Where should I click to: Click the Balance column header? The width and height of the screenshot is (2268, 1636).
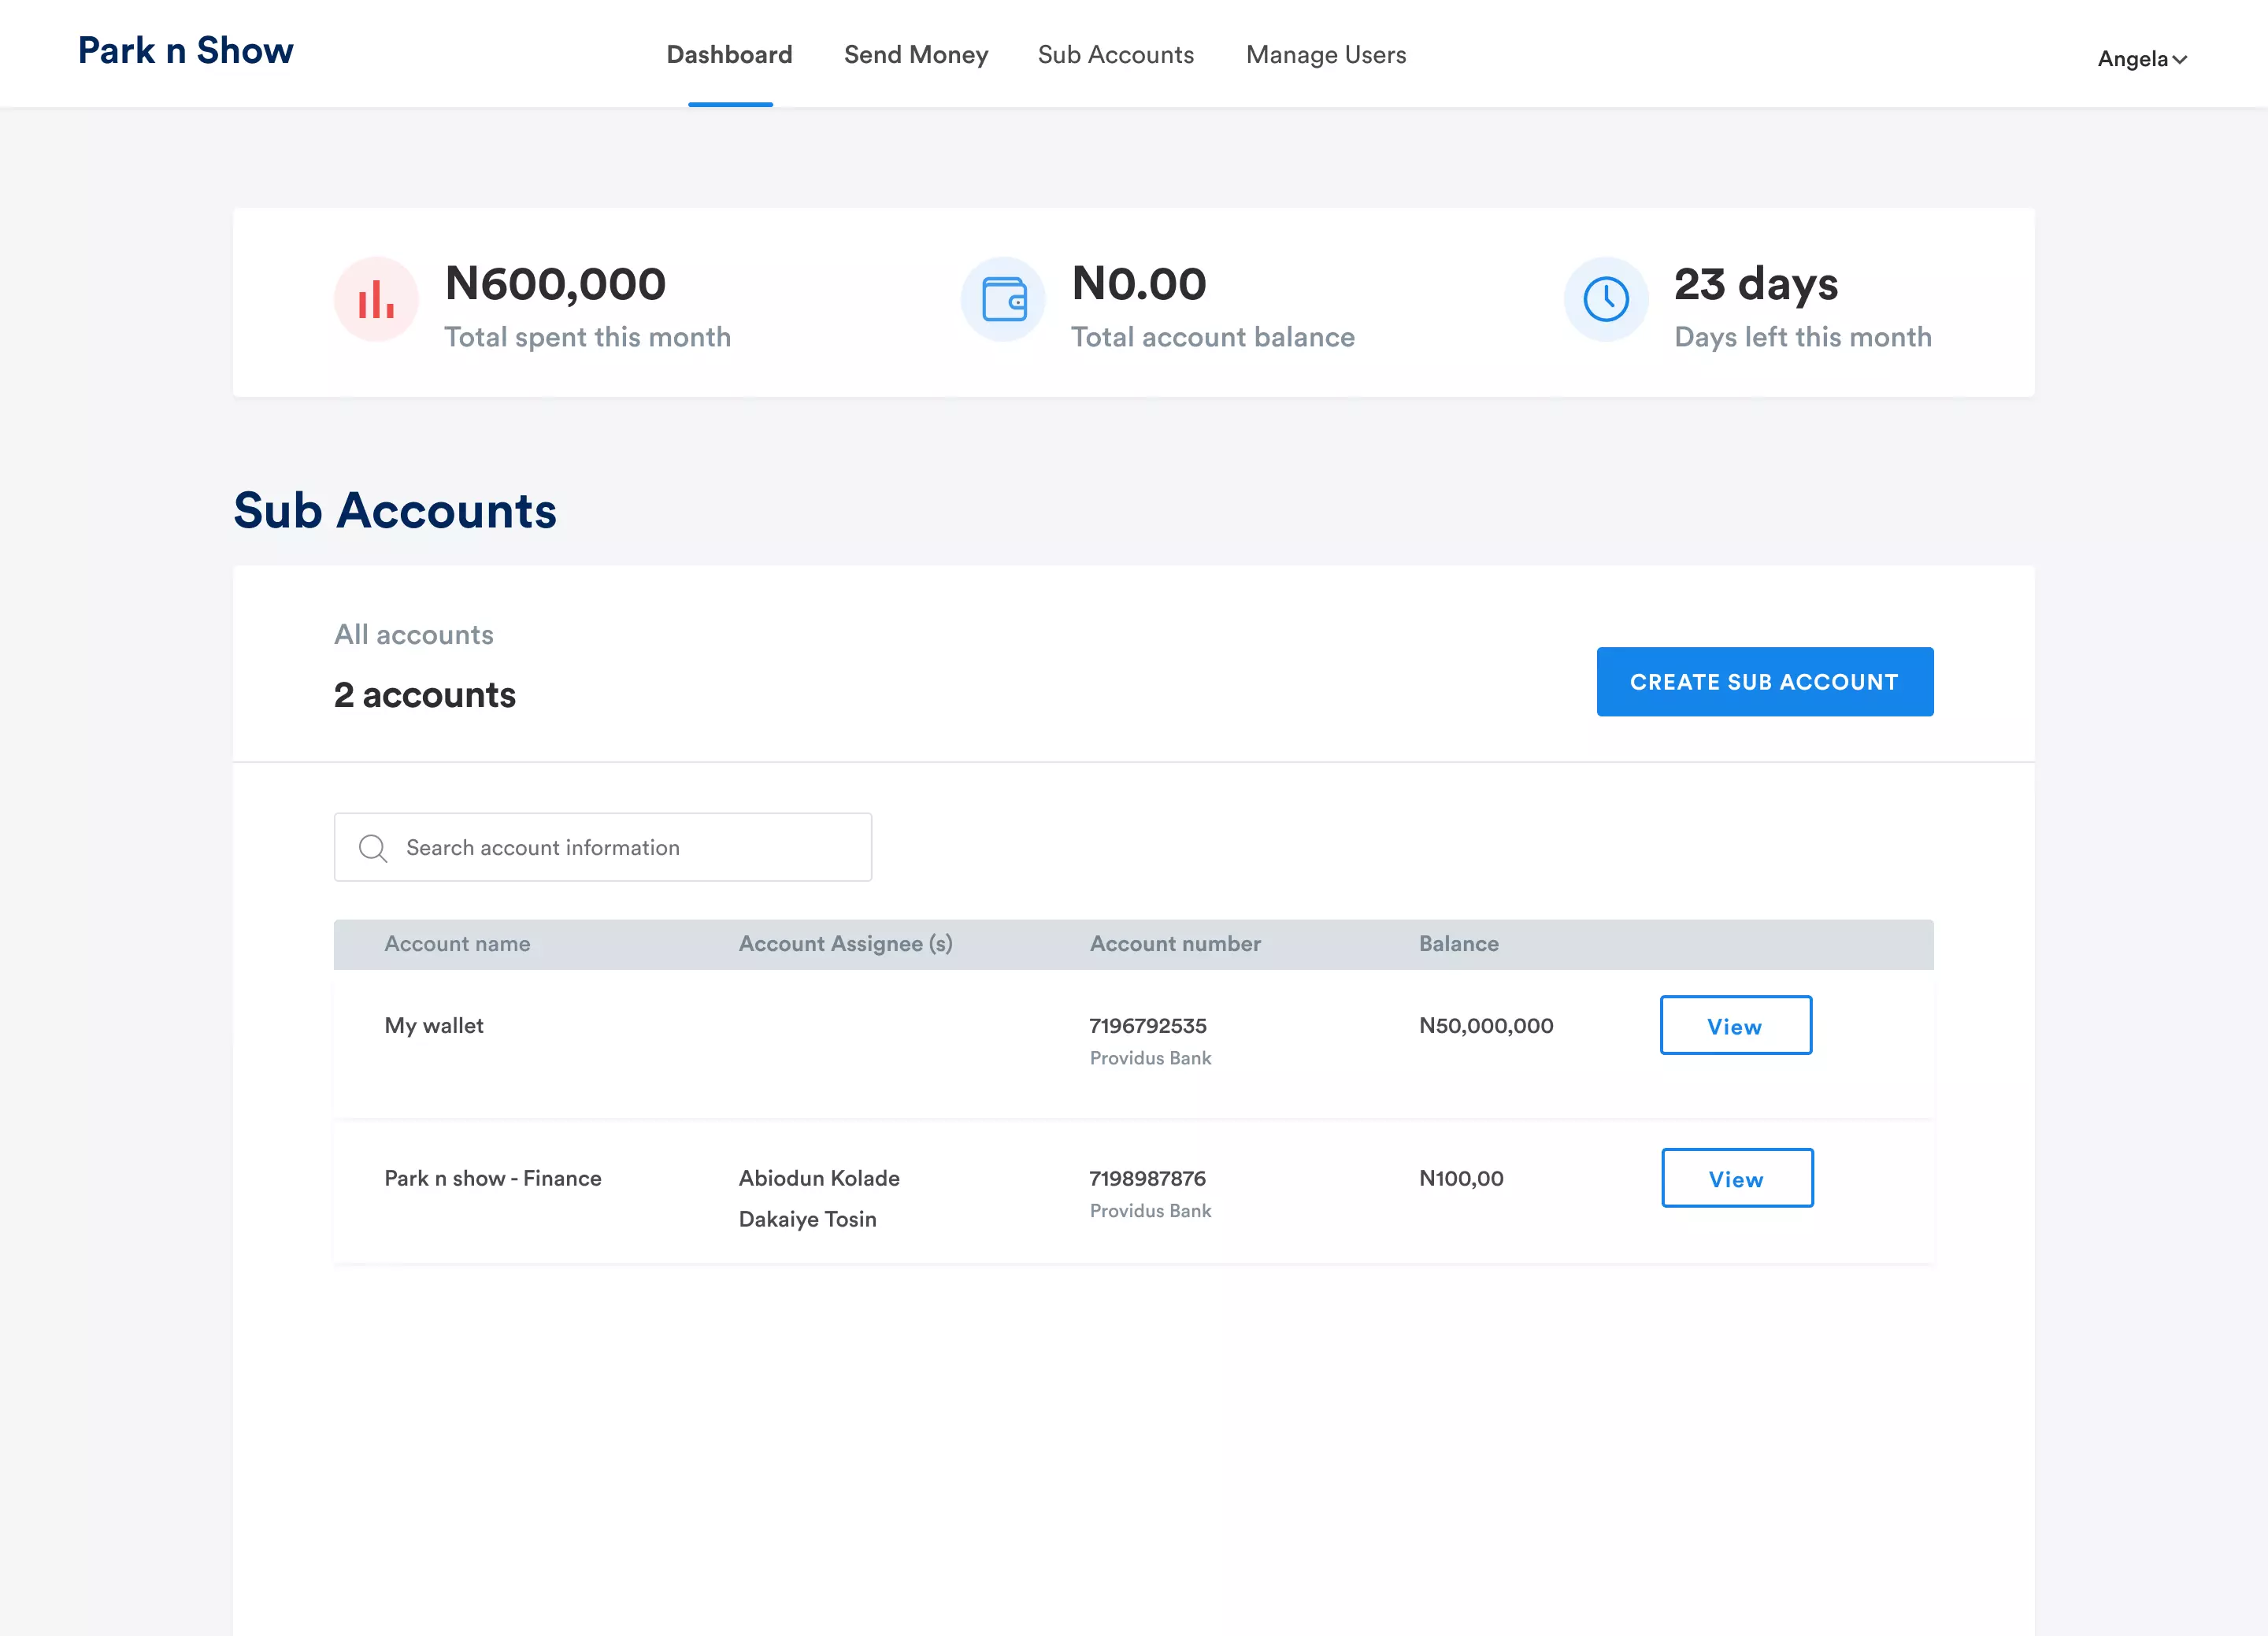click(1459, 944)
